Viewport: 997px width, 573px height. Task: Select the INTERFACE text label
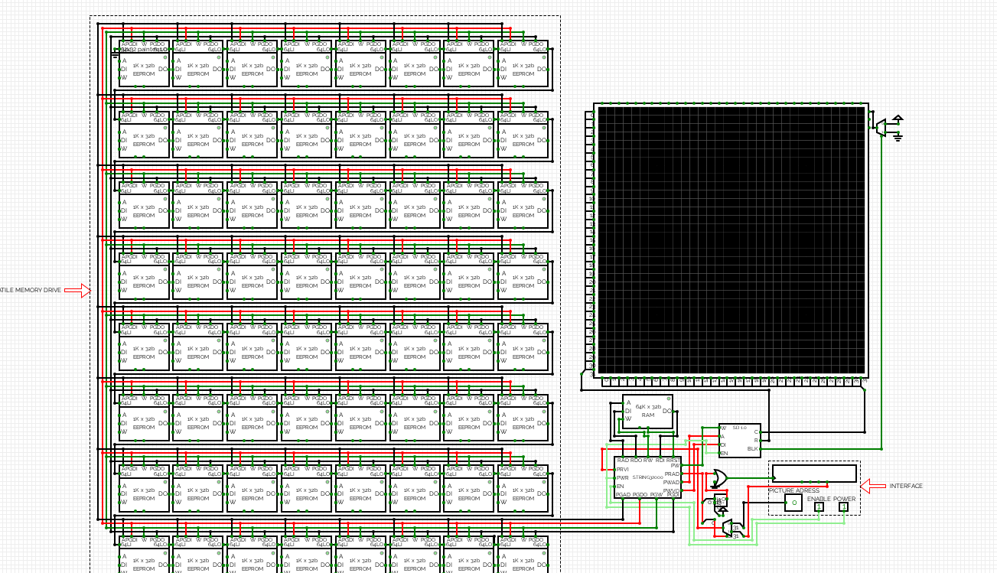(x=906, y=486)
